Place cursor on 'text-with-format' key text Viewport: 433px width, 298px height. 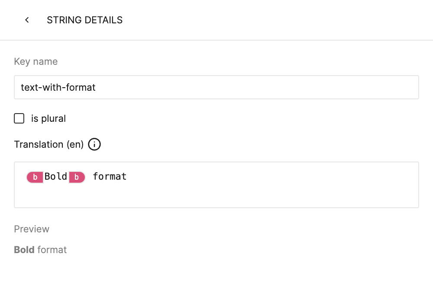point(58,87)
